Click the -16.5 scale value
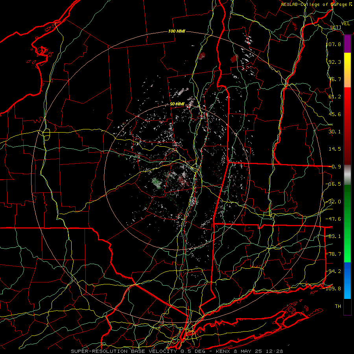354x354 pixels. coord(334,184)
